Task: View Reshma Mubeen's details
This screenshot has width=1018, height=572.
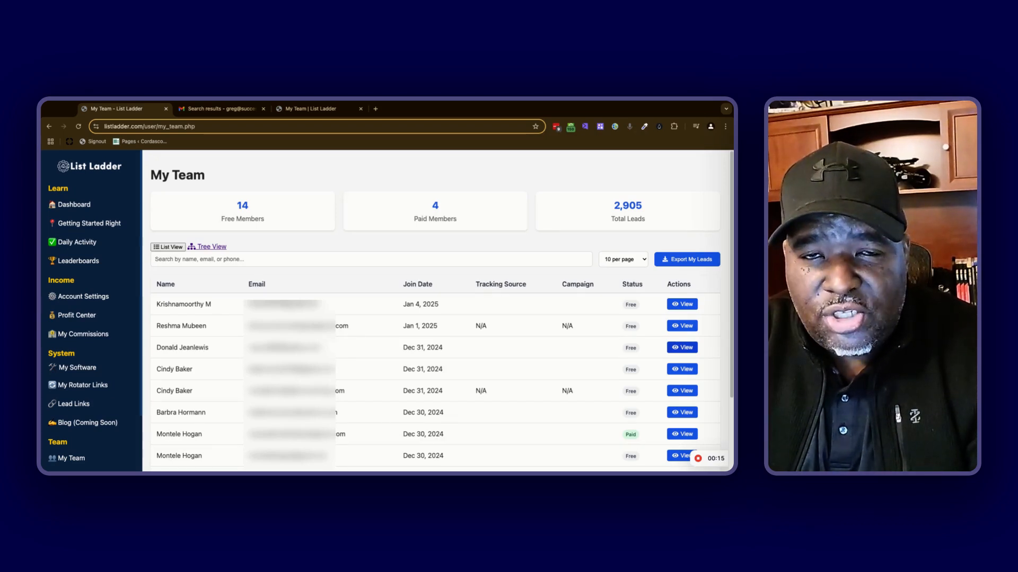Action: [x=682, y=326]
